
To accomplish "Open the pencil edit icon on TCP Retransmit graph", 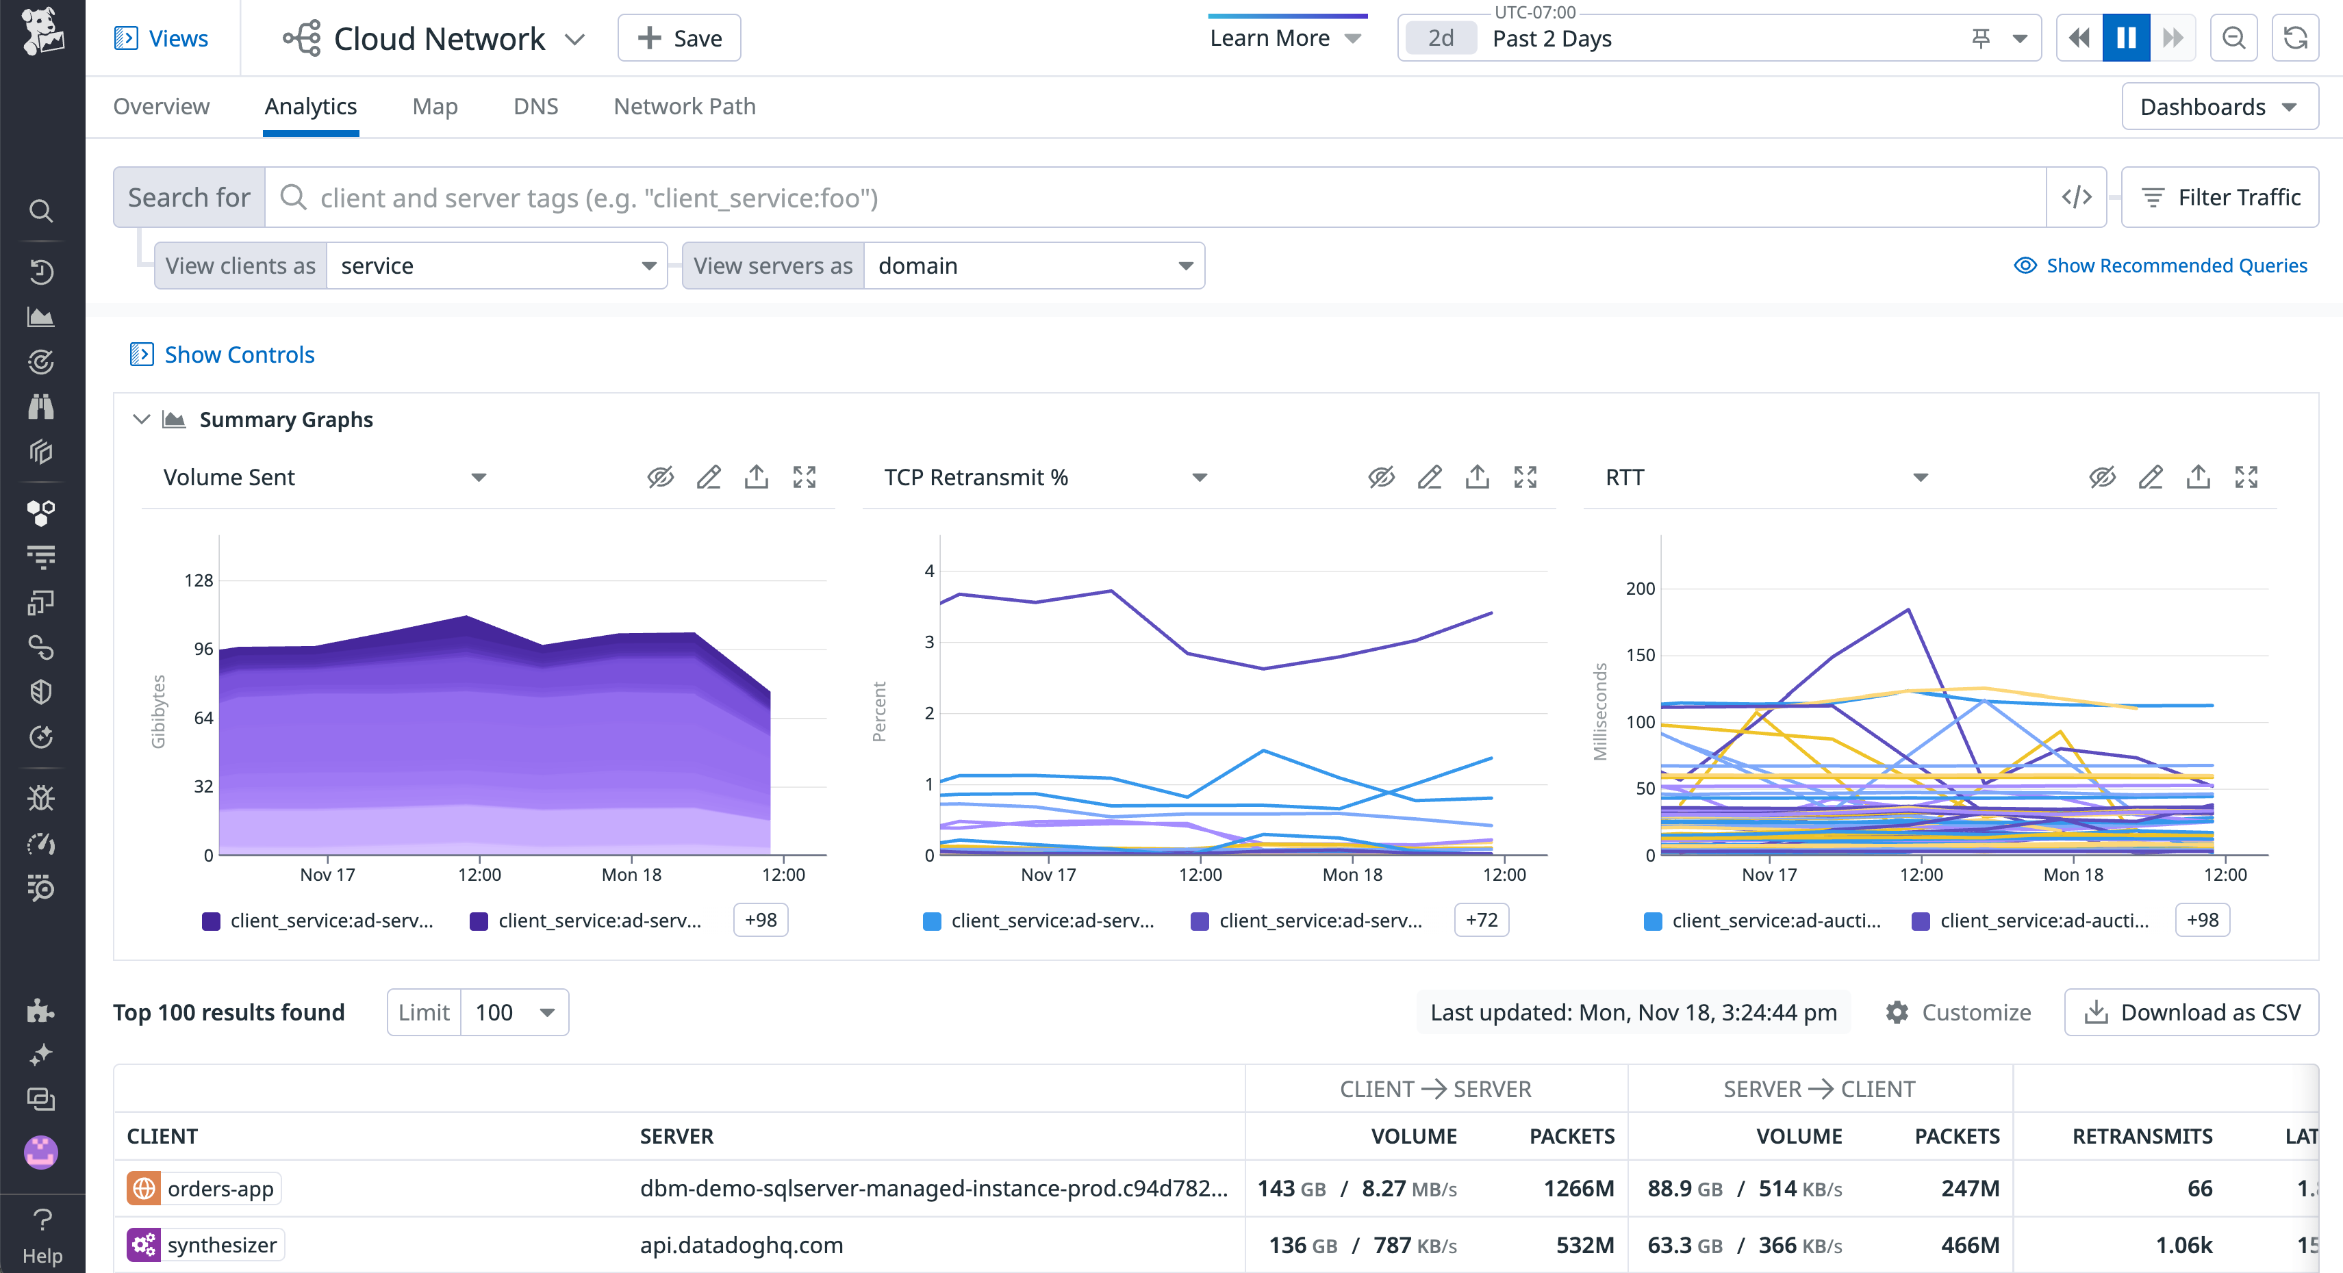I will coord(1430,476).
